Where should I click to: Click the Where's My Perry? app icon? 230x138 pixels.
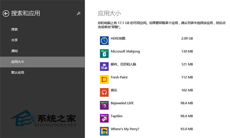104,131
